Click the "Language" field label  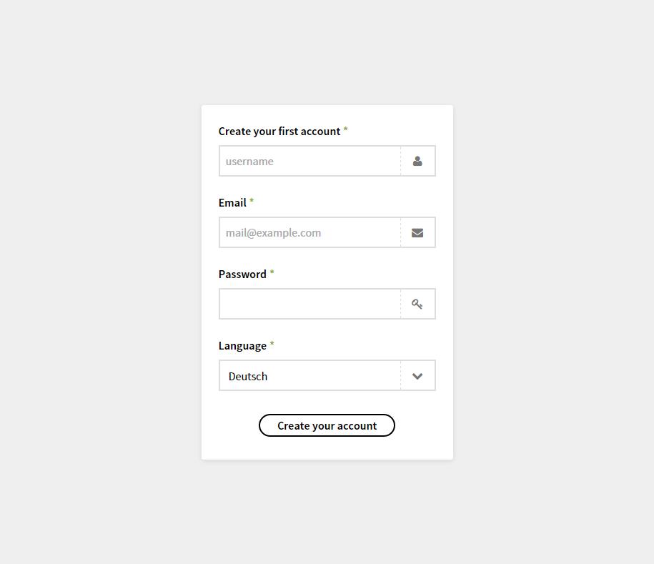[242, 346]
